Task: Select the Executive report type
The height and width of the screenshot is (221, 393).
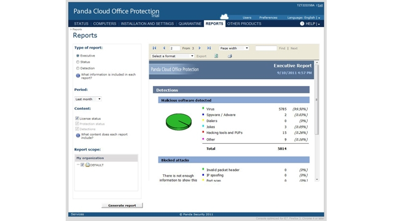Action: (78, 56)
